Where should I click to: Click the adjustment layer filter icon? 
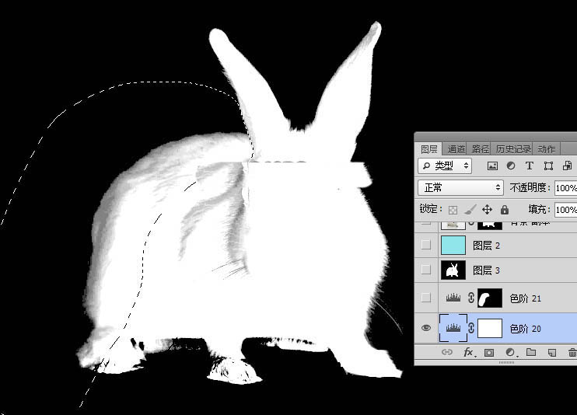pos(511,166)
